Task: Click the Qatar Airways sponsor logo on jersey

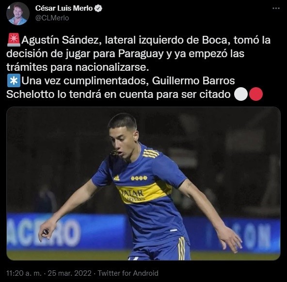Action: point(133,196)
